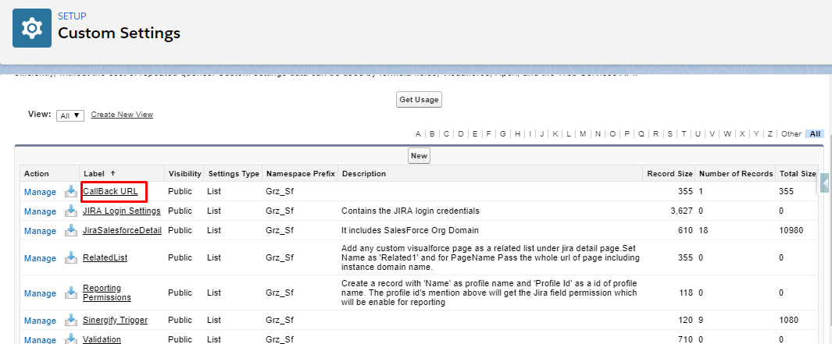Collapse the side panel arrow handle
Image resolution: width=832 pixels, height=344 pixels.
click(x=824, y=183)
